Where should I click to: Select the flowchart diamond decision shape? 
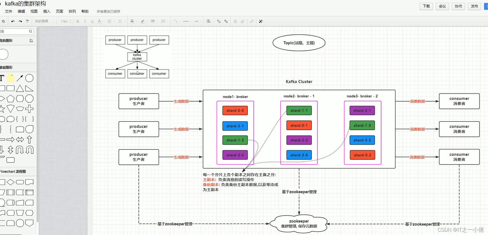coord(11,182)
